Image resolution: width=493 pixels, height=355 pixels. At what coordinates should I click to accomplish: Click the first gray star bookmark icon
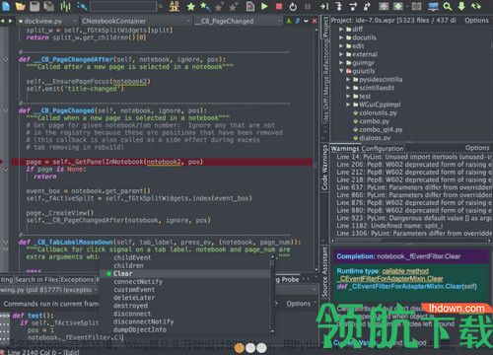pos(219,6)
